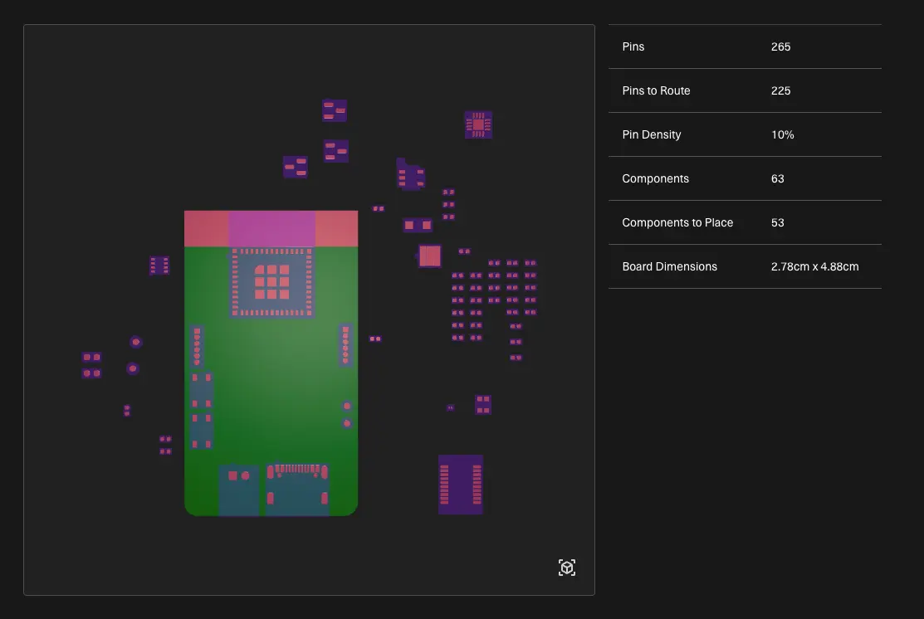Select the Pins to Route label
The width and height of the screenshot is (924, 619).
tap(656, 90)
